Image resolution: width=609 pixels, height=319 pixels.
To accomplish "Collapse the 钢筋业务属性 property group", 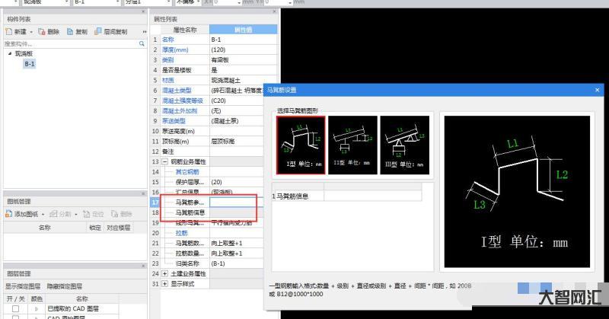I will pyautogui.click(x=165, y=162).
